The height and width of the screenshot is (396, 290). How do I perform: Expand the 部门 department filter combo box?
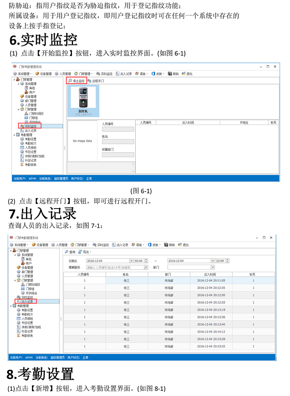click(x=213, y=267)
